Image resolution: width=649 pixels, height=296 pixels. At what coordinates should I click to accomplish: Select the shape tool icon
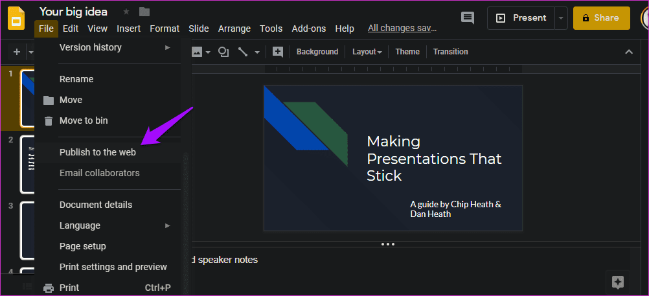[x=223, y=52]
